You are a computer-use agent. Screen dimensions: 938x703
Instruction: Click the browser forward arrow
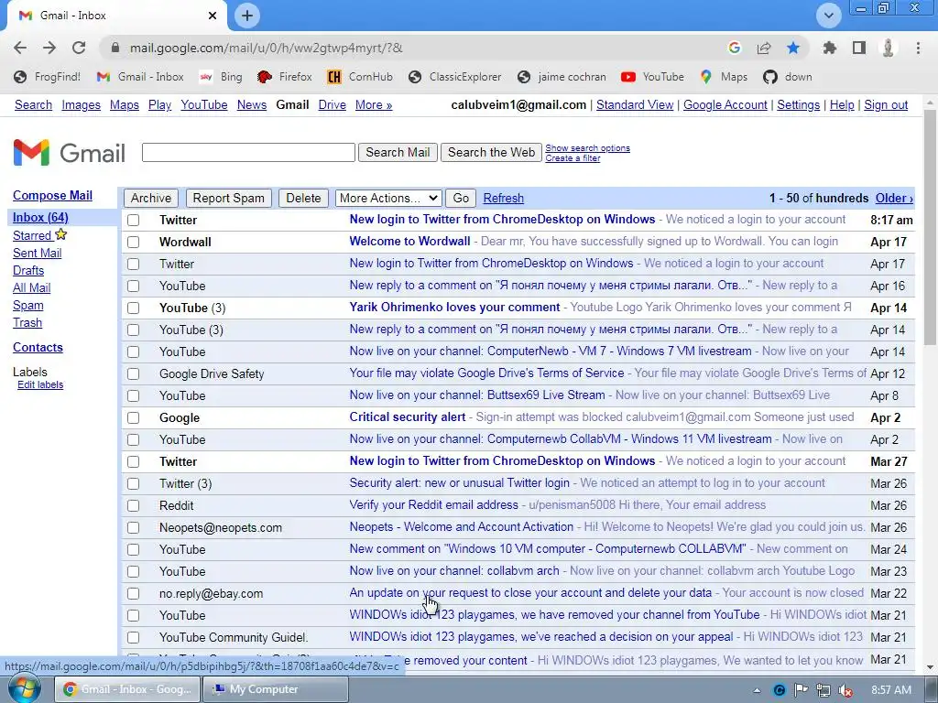tap(49, 48)
